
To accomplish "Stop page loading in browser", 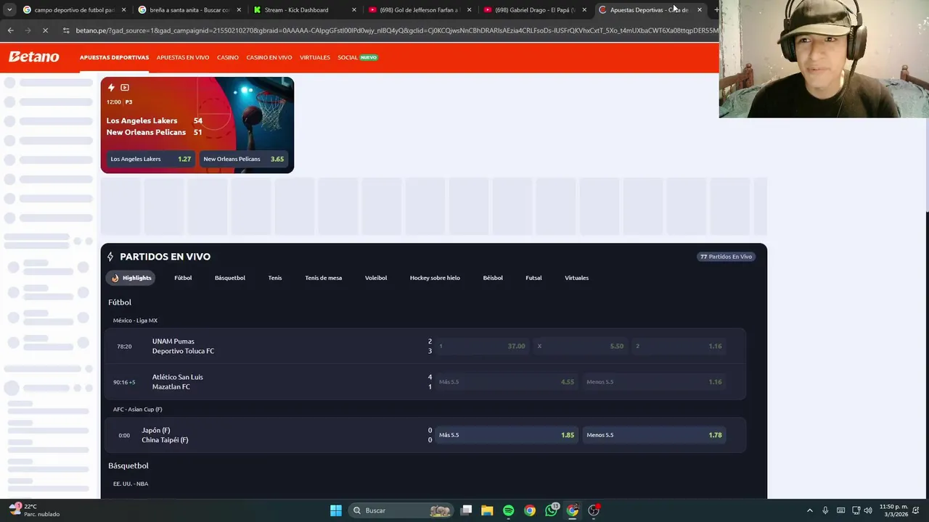I will coord(45,30).
